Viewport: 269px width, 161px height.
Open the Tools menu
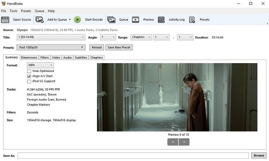click(13, 11)
